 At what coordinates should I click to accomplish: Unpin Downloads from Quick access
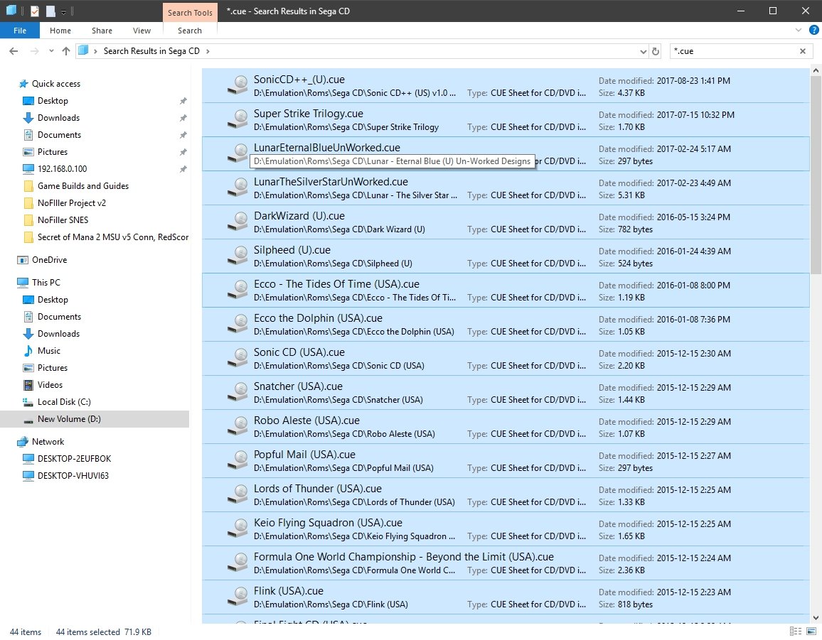pos(183,118)
